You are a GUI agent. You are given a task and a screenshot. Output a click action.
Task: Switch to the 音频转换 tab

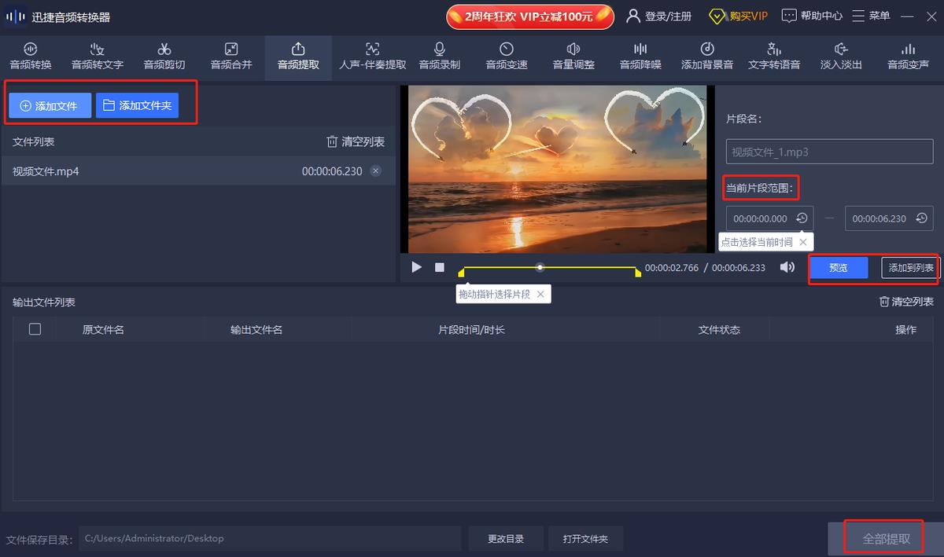pos(30,56)
